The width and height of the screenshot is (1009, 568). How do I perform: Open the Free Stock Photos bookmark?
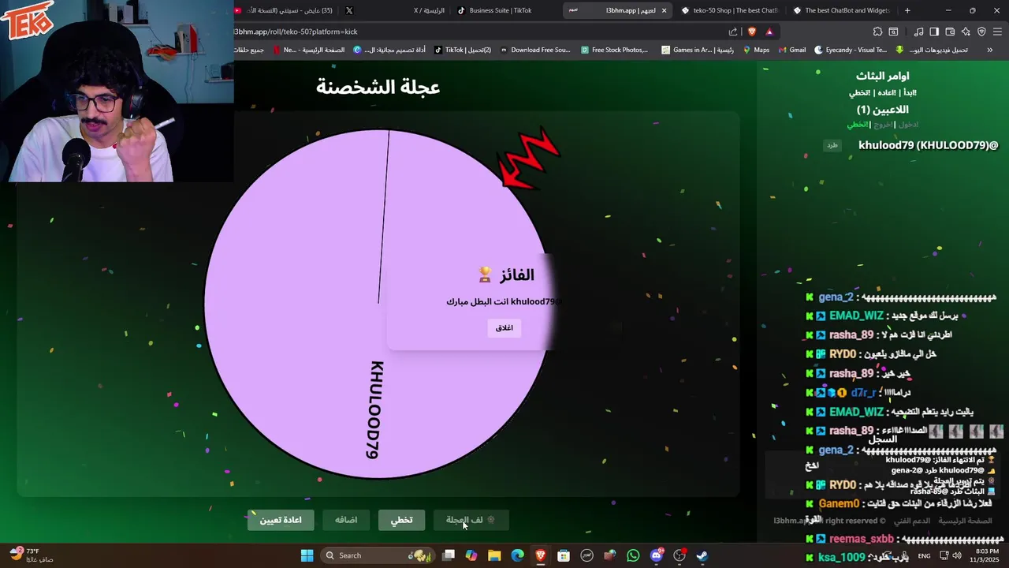point(614,50)
